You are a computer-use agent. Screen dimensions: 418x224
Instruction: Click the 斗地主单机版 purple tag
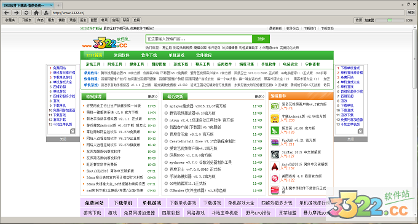225,213
